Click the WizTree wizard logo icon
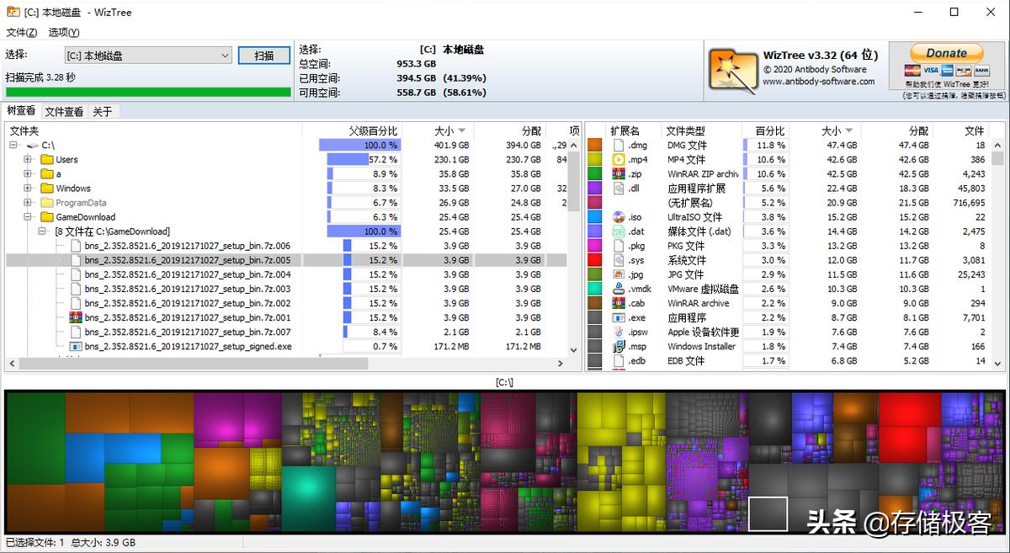 (731, 70)
